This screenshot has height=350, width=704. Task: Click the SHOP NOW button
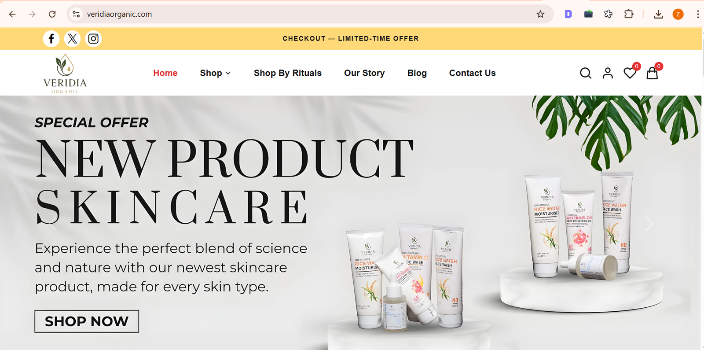(87, 321)
